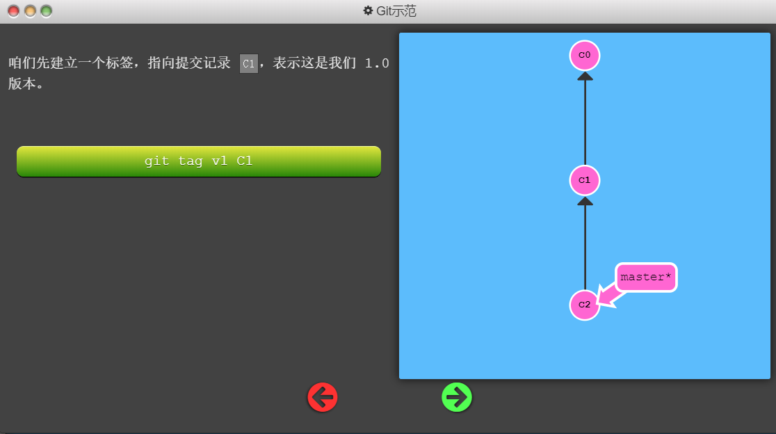Click the inline C1 code tag in text
This screenshot has height=434, width=776.
248,64
